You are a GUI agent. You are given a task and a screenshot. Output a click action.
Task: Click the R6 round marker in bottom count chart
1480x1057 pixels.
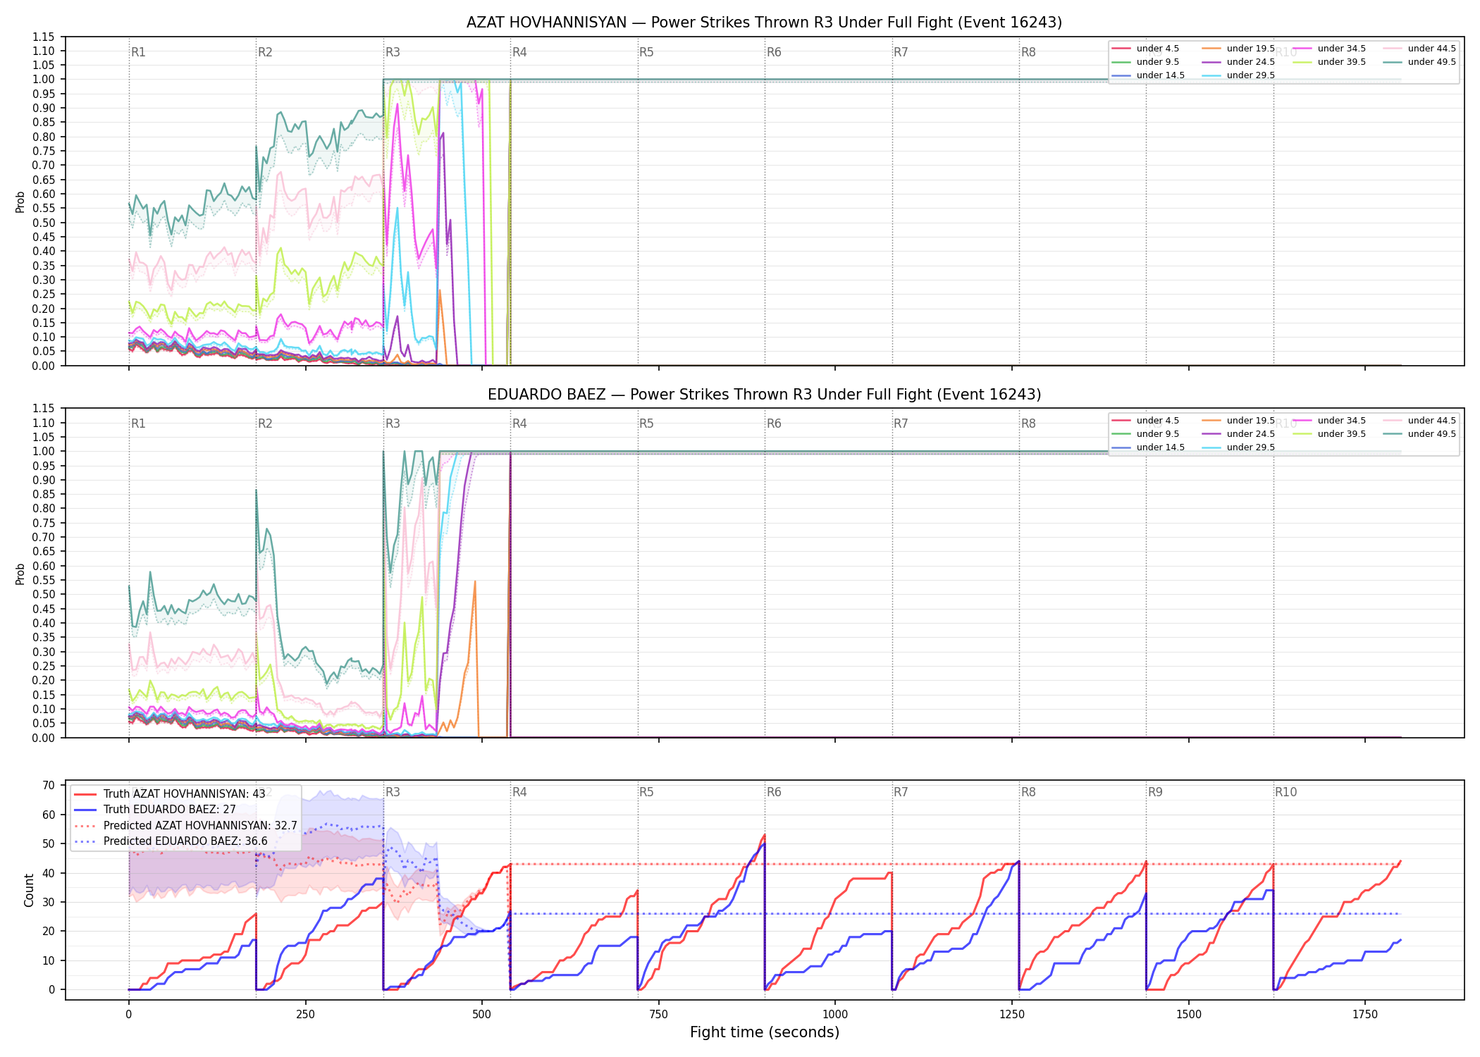(774, 792)
